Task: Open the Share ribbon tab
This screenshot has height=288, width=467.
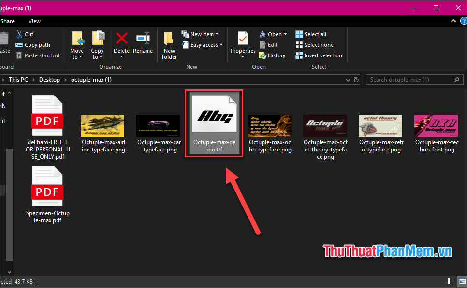Action: 8,21
